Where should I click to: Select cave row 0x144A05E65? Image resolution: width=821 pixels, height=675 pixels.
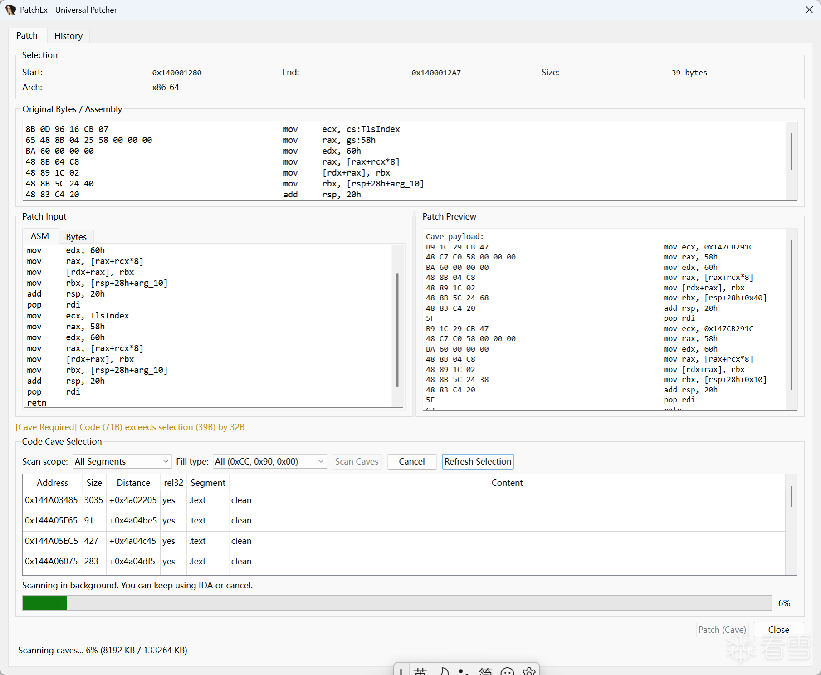click(x=404, y=520)
